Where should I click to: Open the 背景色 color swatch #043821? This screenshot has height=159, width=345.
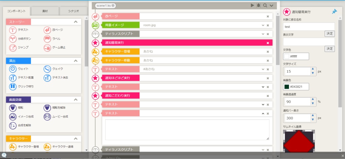point(286,87)
